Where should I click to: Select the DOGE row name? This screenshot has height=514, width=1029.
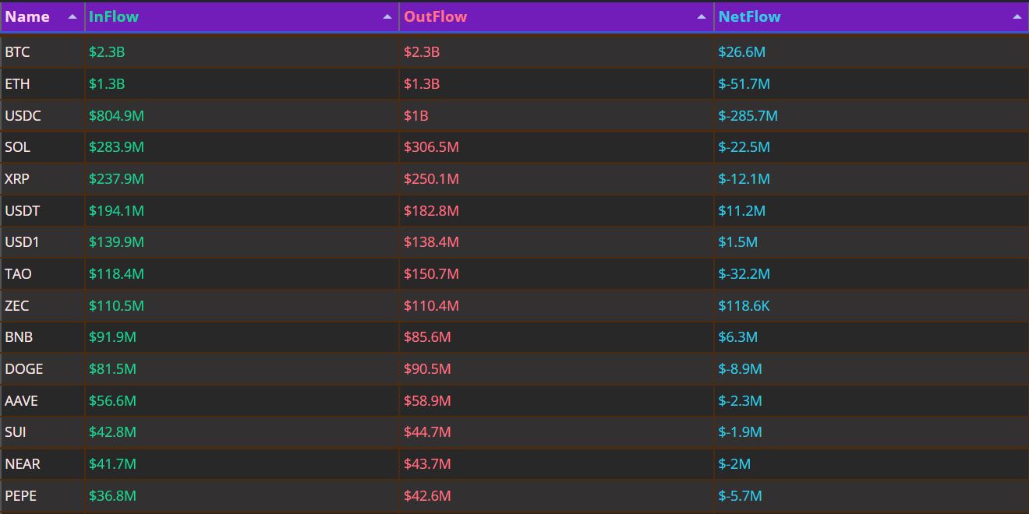tap(23, 369)
